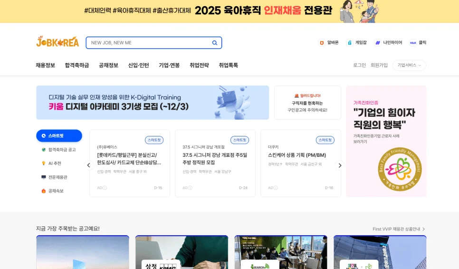Open the 나인하이어 partner site icon
This screenshot has width=459, height=269.
(378, 43)
